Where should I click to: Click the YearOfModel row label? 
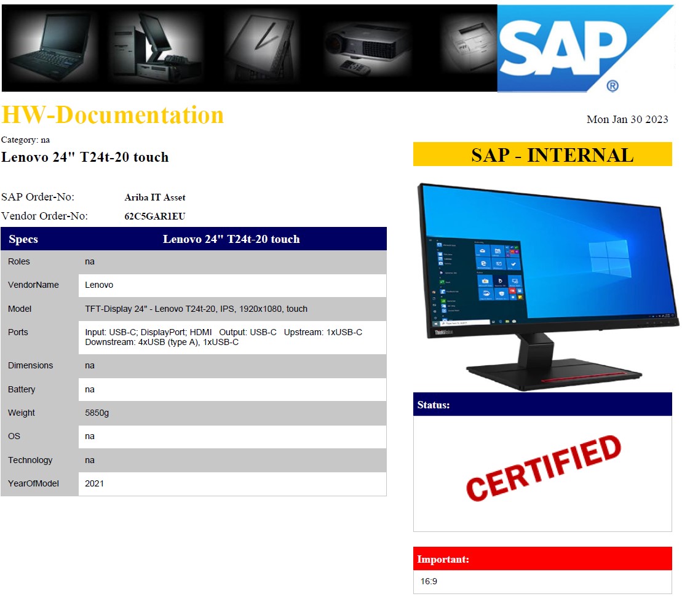click(x=33, y=483)
